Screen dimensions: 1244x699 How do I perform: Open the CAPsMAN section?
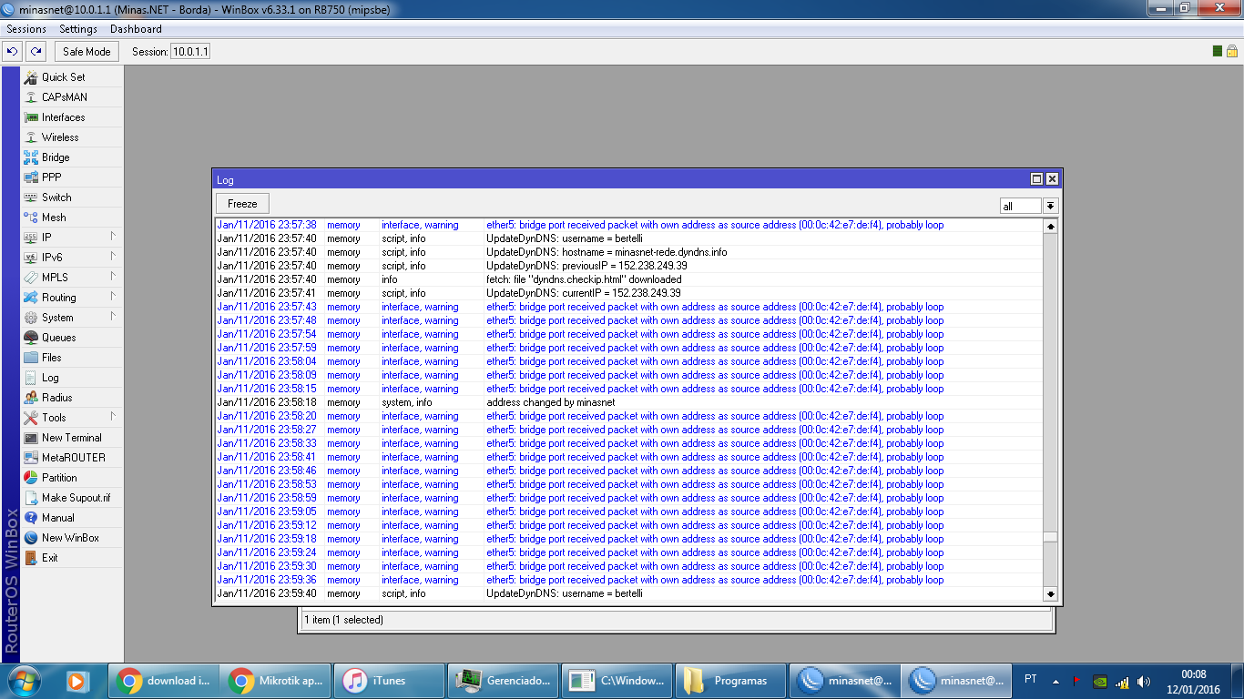click(x=72, y=97)
